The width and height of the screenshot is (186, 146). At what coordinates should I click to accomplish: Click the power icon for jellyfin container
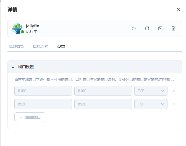[x=134, y=28]
